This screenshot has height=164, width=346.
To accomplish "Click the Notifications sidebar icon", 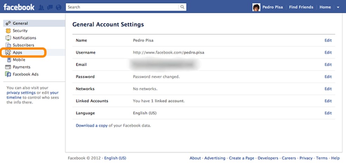I will [x=8, y=38].
